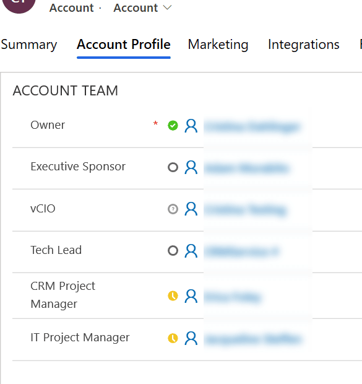The width and height of the screenshot is (362, 384).
Task: Click the empty circle status icon for Executive Sponsor
Action: 173,167
